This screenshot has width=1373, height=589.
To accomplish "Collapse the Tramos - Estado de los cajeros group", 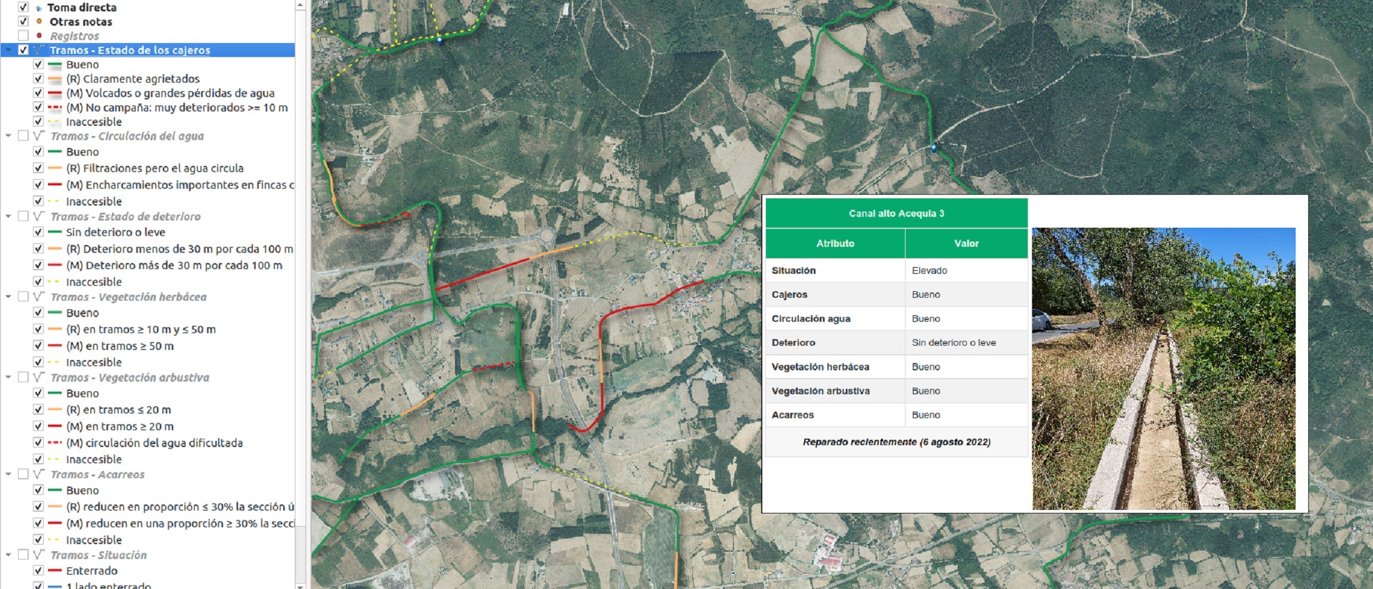I will pyautogui.click(x=8, y=50).
